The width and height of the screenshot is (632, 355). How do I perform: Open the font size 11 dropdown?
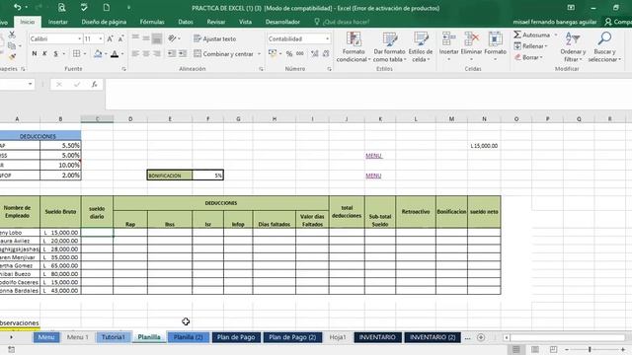[101, 39]
